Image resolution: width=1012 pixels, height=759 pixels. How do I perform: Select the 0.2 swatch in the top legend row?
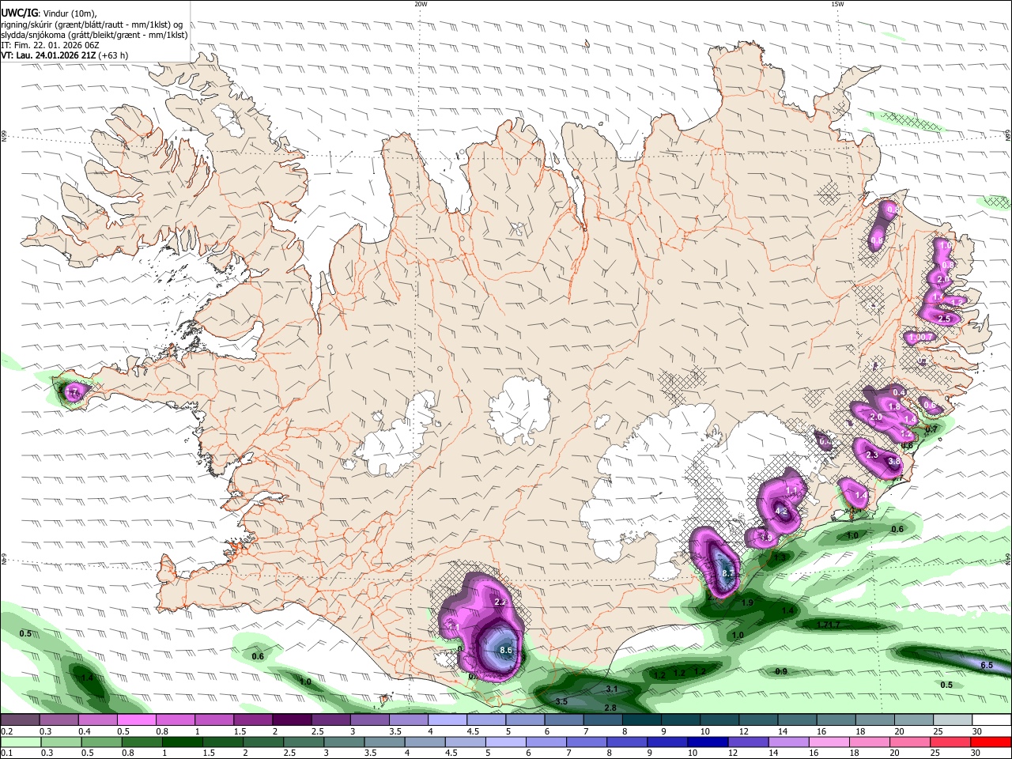(20, 720)
